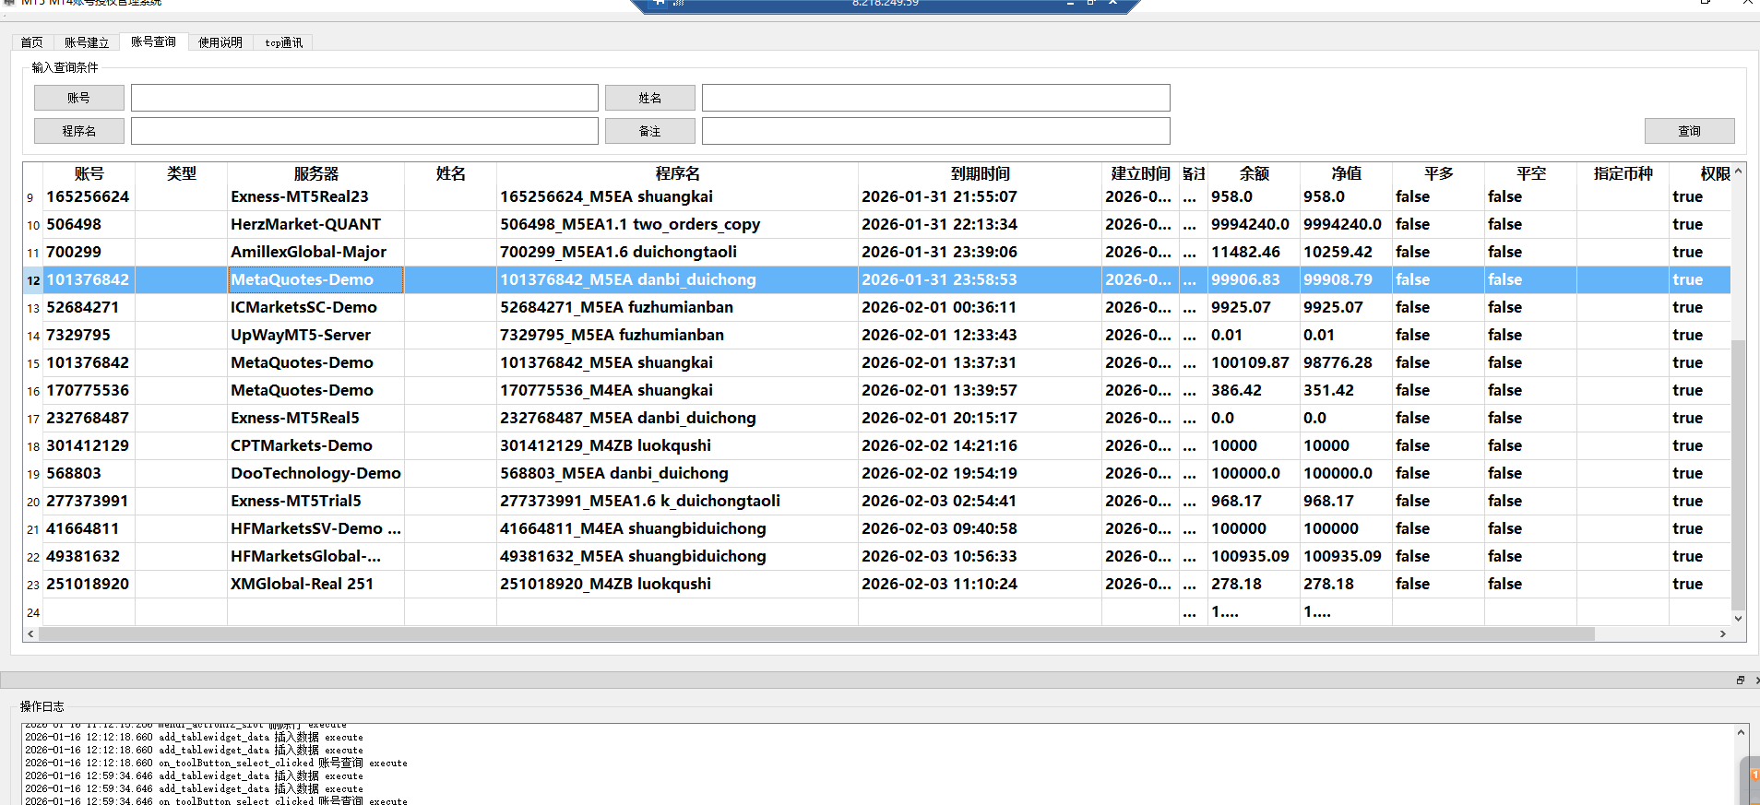Select program cell 41664811_M4EA shuangbiduichong

pyautogui.click(x=677, y=529)
